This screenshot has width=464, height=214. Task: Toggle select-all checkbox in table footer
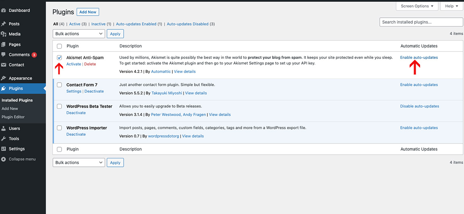[x=60, y=150]
